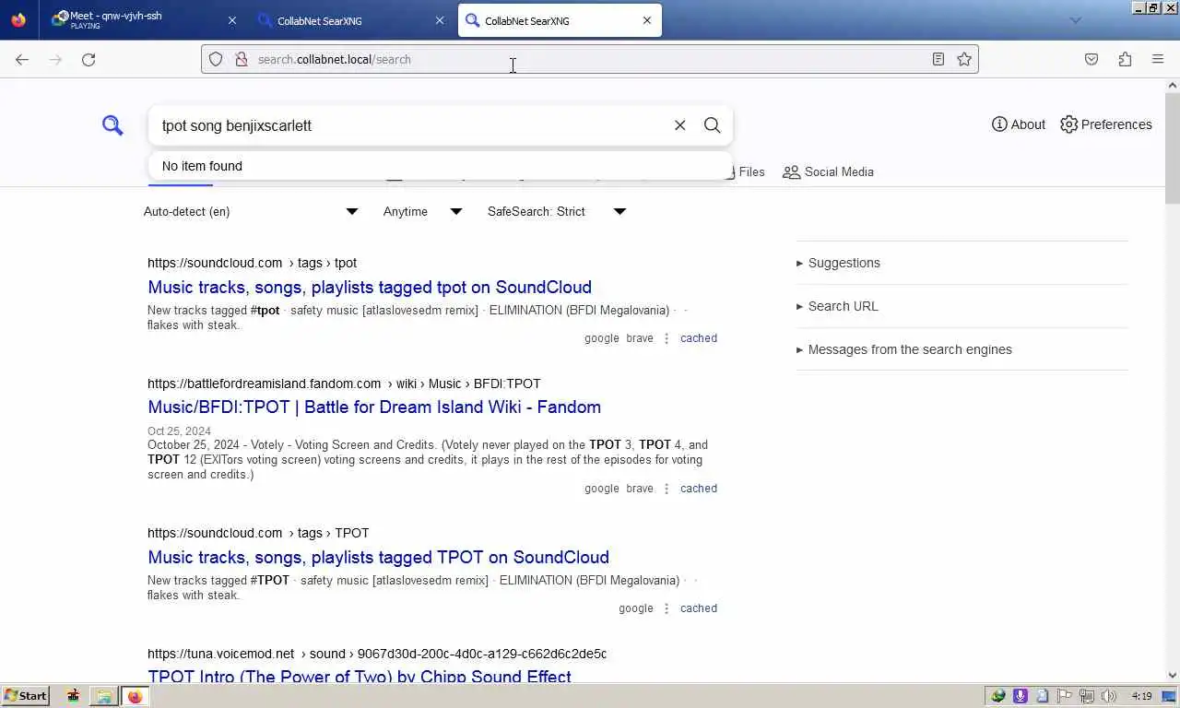Submit search with the magnifier icon in search box
This screenshot has width=1180, height=708.
pos(712,125)
